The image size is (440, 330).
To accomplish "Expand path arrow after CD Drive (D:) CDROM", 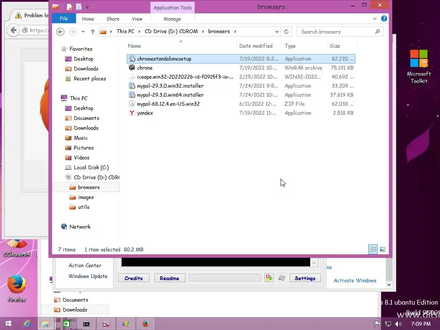I will 203,31.
